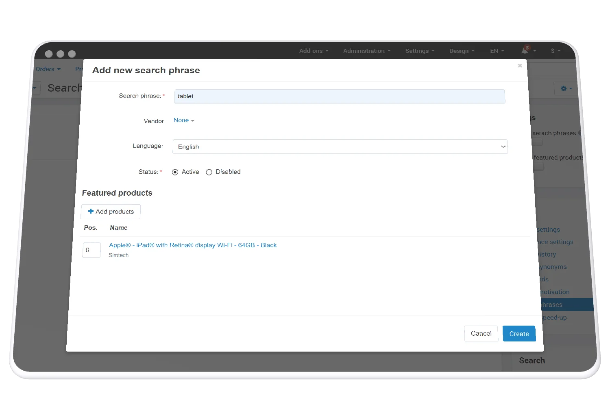Close the Add new search phrase dialog
Viewport: 610px width, 406px height.
tap(520, 65)
